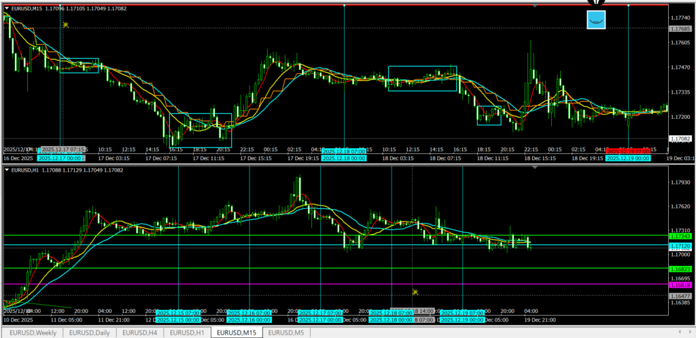Switch to the EURUSD,Weekly tab
This screenshot has width=696, height=338.
click(x=31, y=332)
